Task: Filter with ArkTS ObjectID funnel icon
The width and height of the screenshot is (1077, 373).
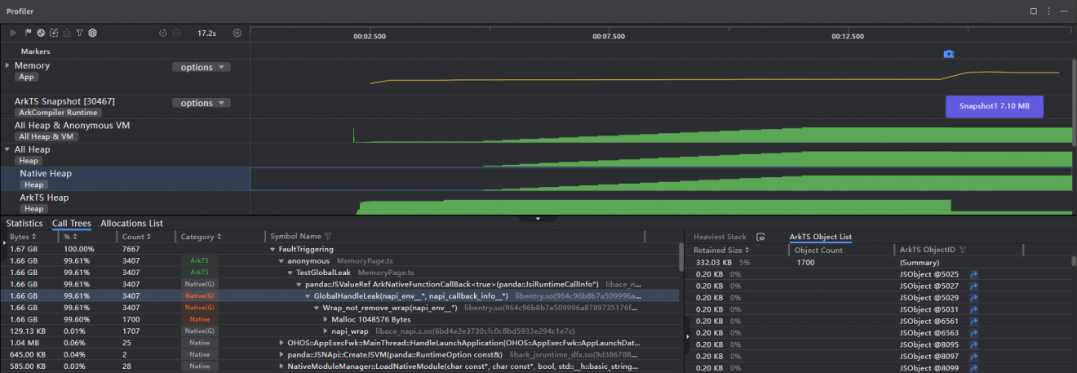Action: point(963,250)
